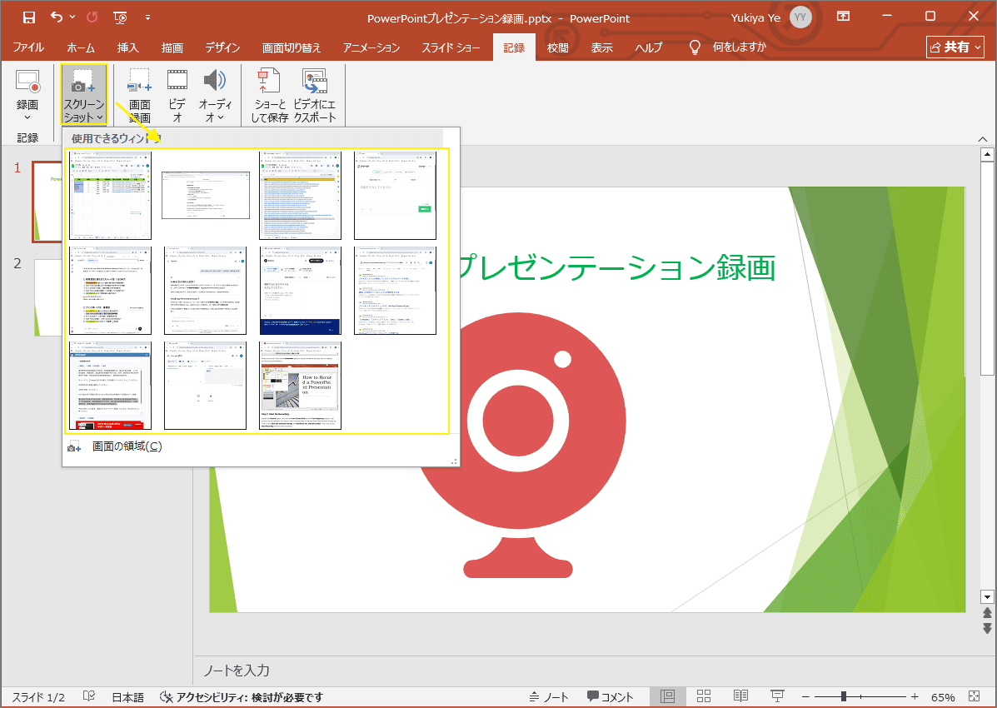Switch to the 校閲 ribbon tab
The width and height of the screenshot is (997, 708).
point(558,47)
